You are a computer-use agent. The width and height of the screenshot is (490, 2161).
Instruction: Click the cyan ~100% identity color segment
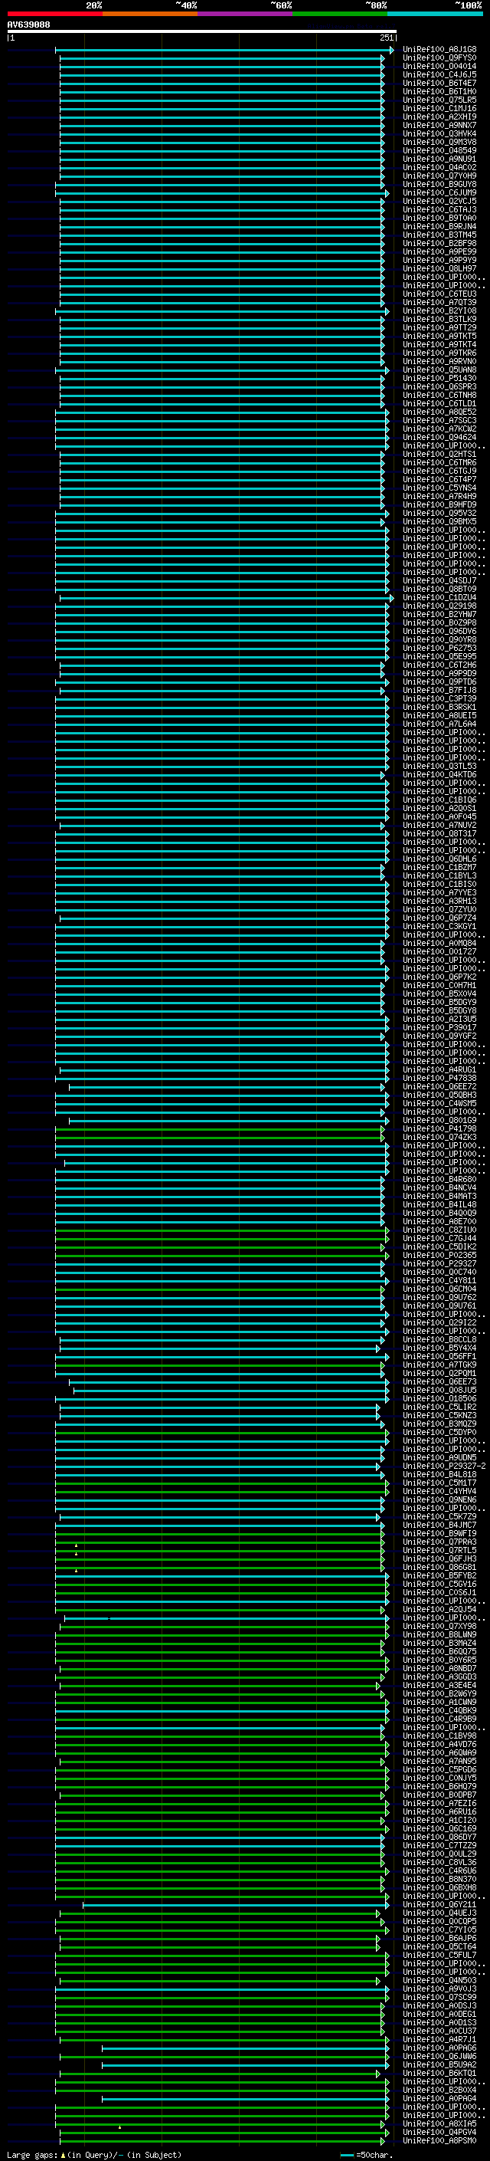[435, 14]
